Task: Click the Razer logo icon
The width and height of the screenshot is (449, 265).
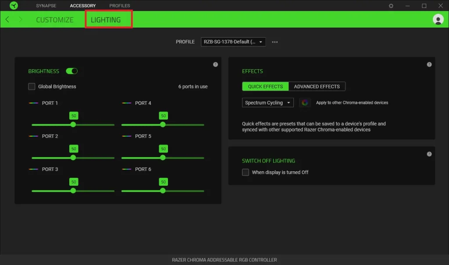Action: click(x=14, y=5)
